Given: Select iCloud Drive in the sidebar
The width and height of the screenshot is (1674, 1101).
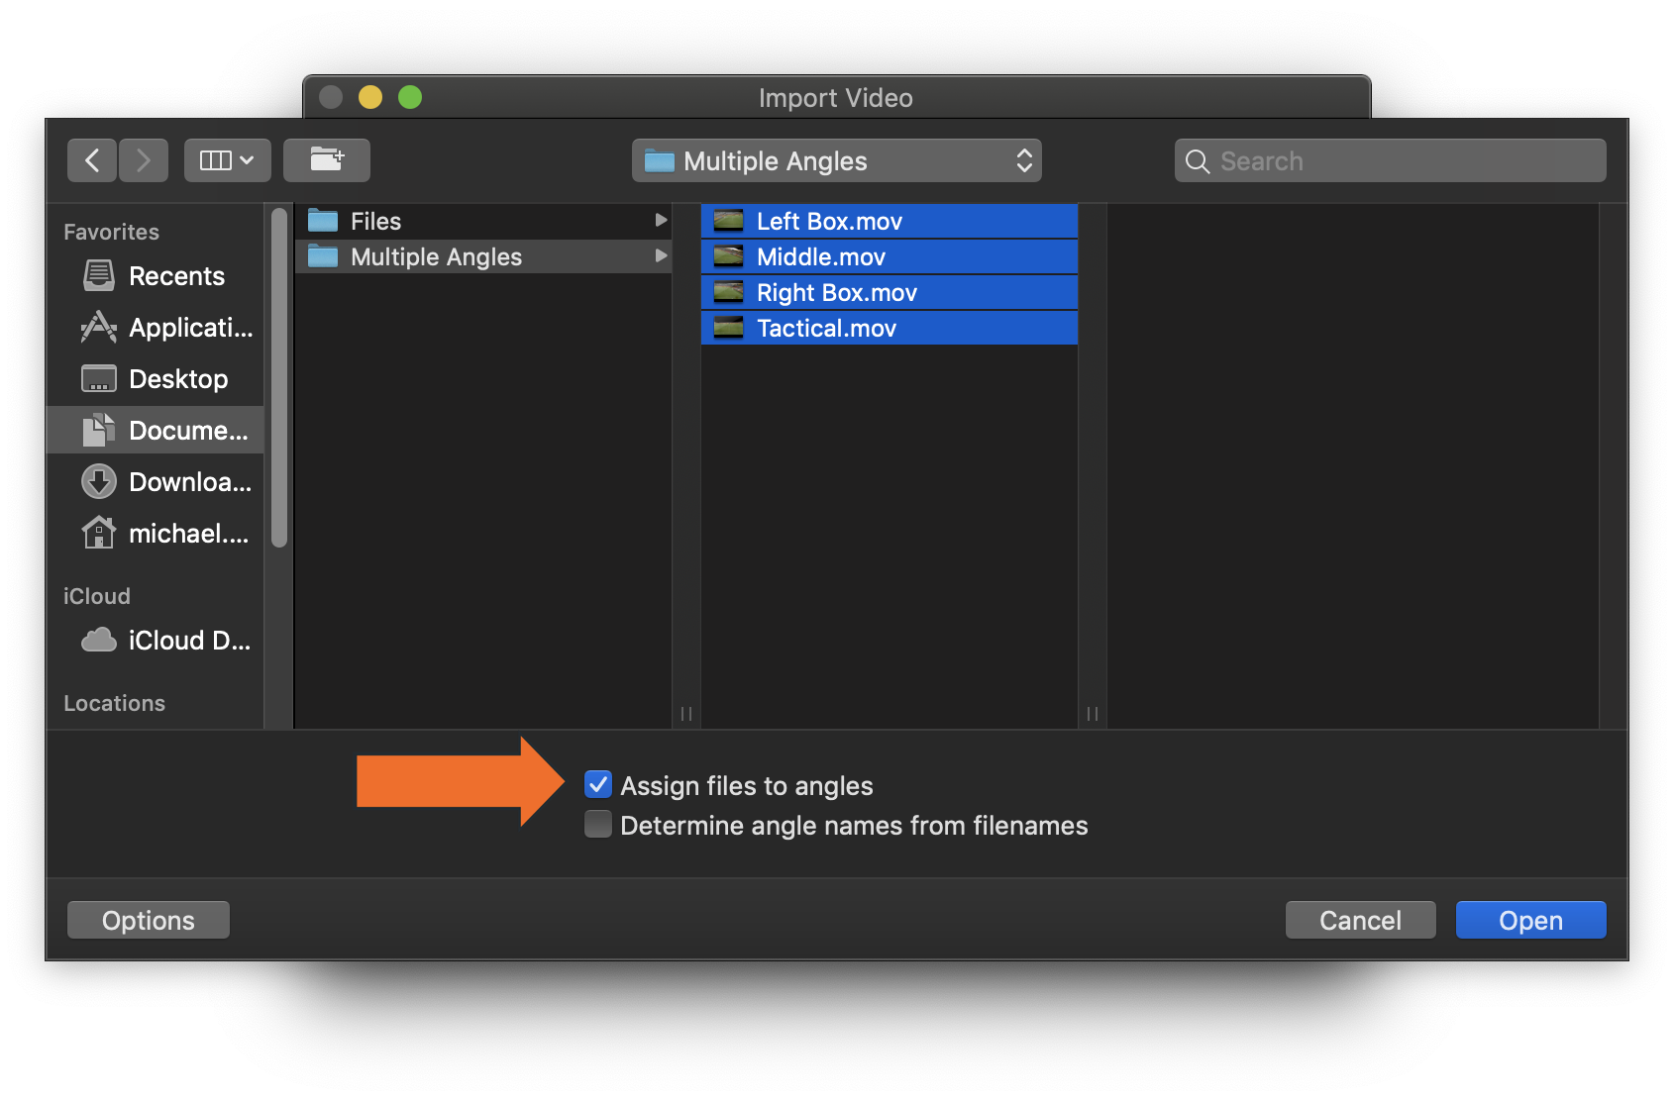Looking at the screenshot, I should point(188,641).
